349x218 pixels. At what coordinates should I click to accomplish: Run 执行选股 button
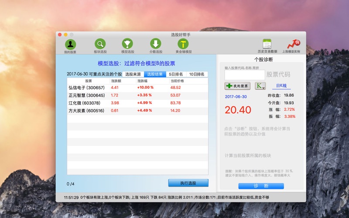click(x=188, y=183)
